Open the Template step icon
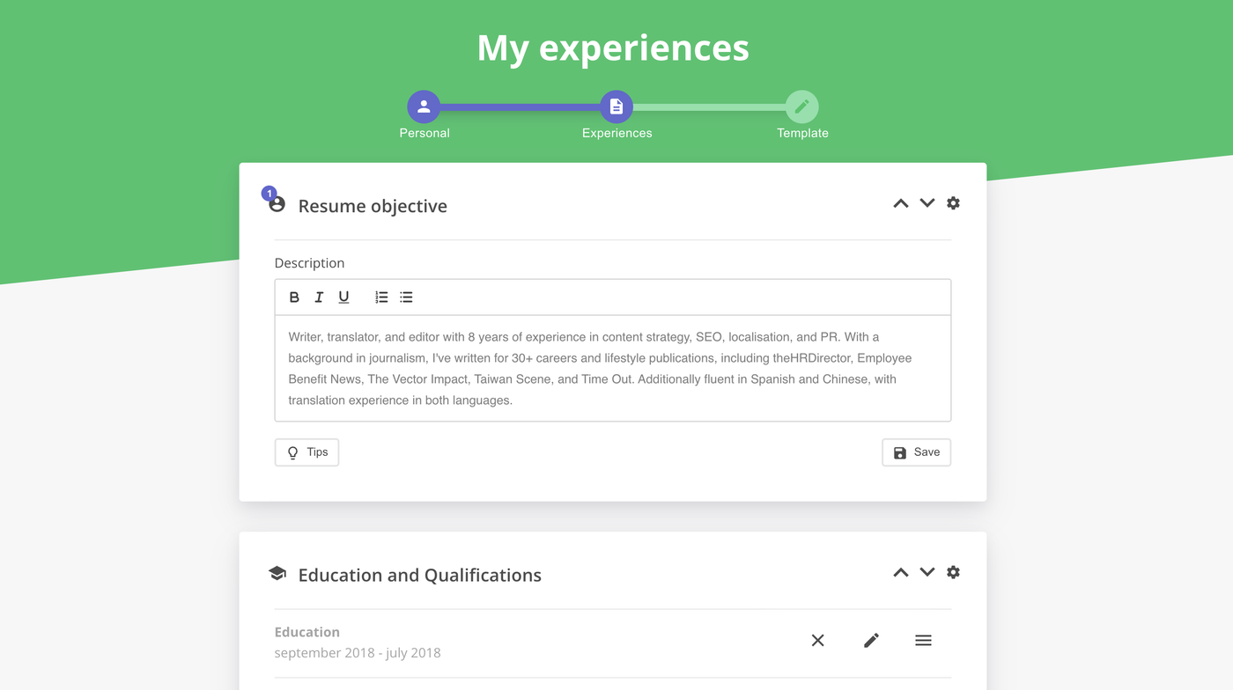Screen dimensions: 1233x690 (801, 106)
